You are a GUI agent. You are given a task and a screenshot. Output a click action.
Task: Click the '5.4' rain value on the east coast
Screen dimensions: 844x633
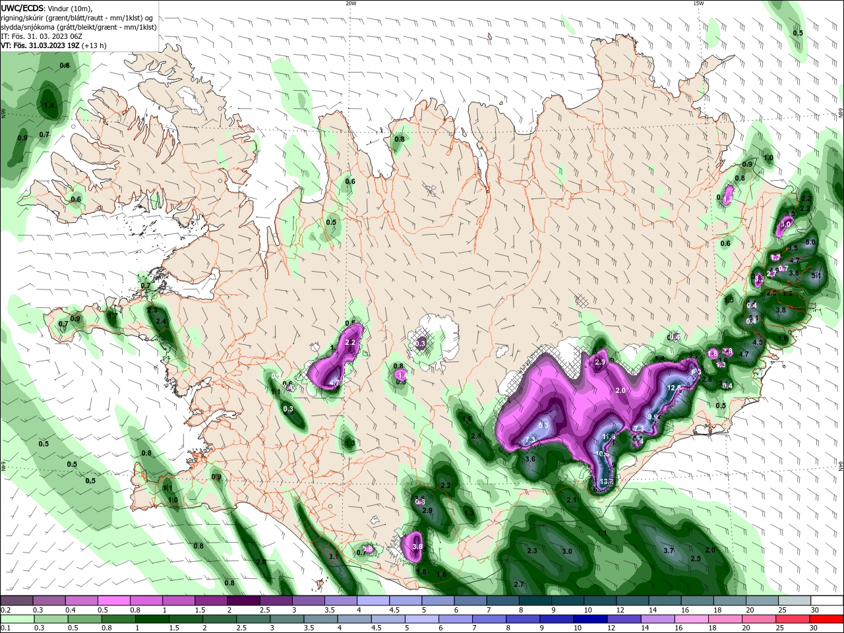816,276
